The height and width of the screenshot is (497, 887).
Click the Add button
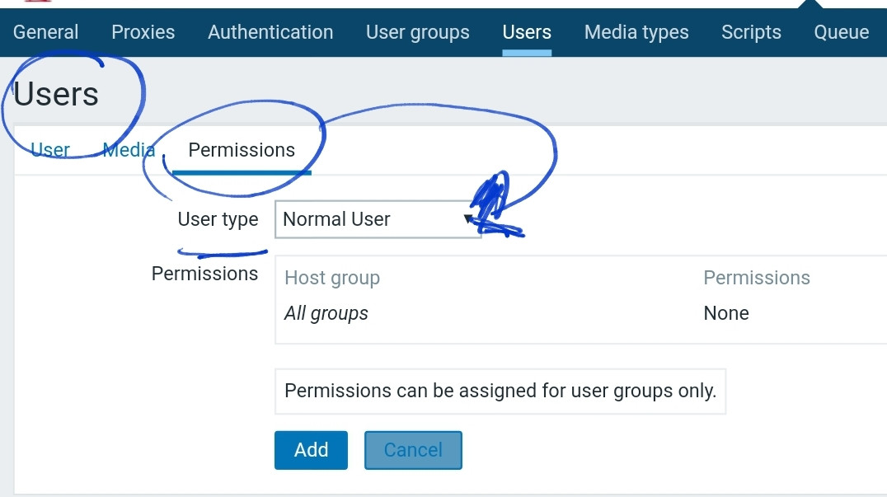click(x=311, y=450)
